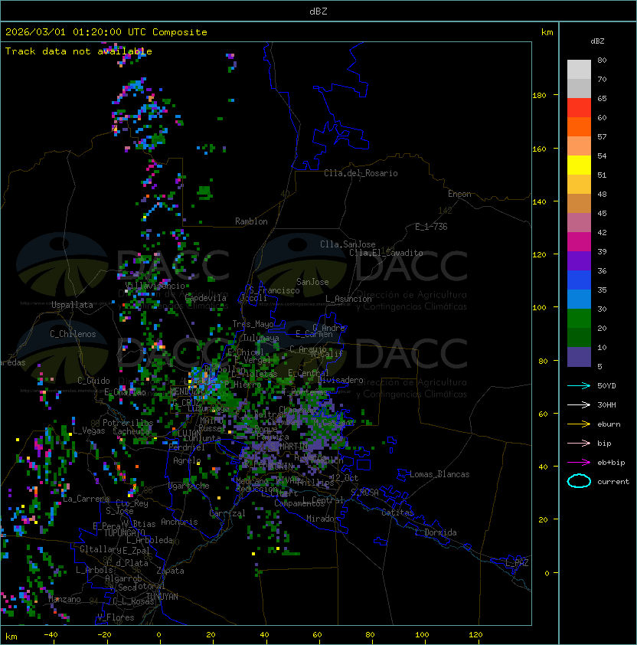Image resolution: width=637 pixels, height=645 pixels.
Task: Click the Clla.SanJose map label
Action: pos(348,244)
